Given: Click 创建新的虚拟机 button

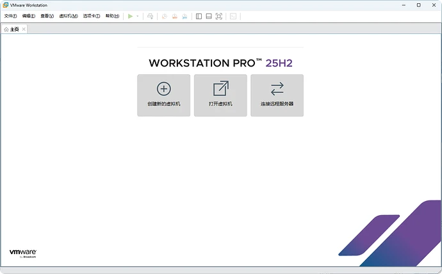Looking at the screenshot, I should (164, 95).
